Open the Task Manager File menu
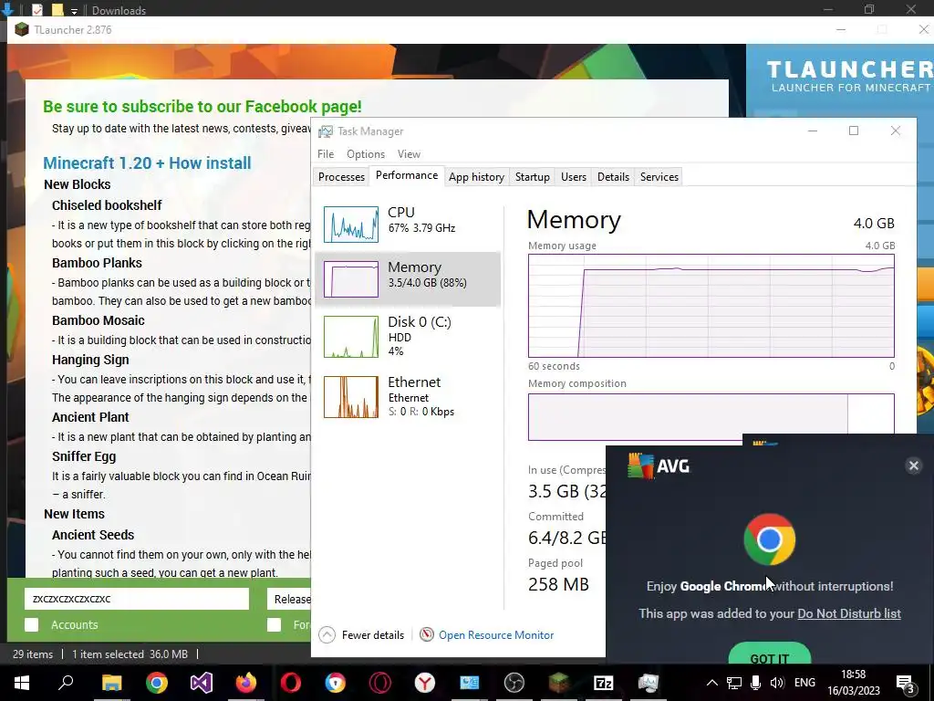The height and width of the screenshot is (701, 934). (326, 153)
